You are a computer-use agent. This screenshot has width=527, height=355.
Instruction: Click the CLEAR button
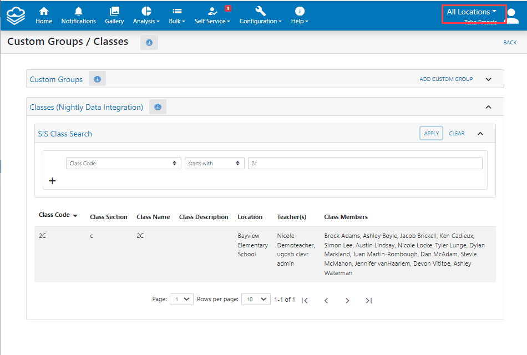(457, 134)
